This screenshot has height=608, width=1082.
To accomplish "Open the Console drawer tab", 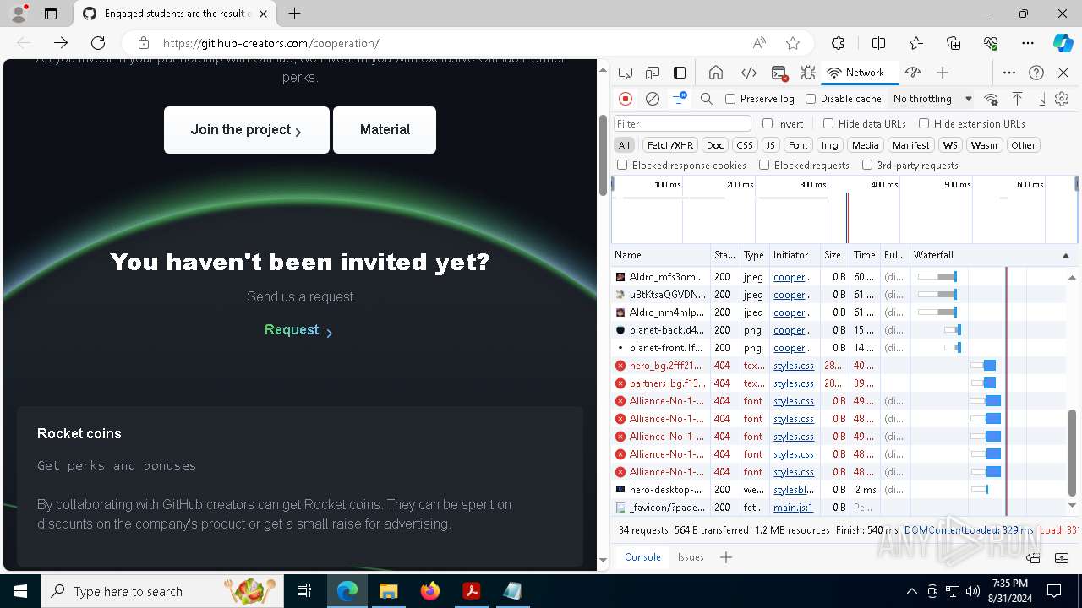I will [x=642, y=557].
